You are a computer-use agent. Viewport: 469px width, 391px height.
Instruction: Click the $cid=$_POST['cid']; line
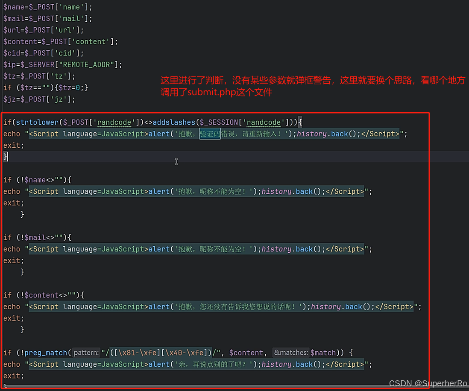tap(44, 53)
